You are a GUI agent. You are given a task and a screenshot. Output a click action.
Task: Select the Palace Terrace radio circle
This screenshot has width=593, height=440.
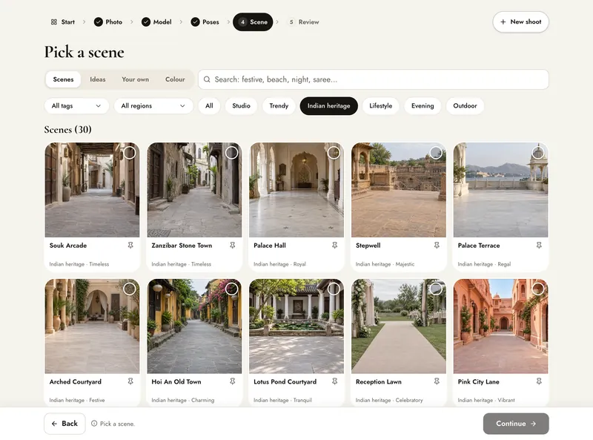point(538,153)
